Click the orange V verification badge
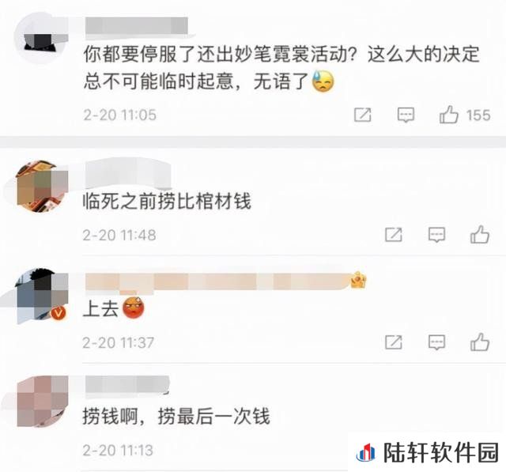This screenshot has width=506, height=472. point(59,312)
